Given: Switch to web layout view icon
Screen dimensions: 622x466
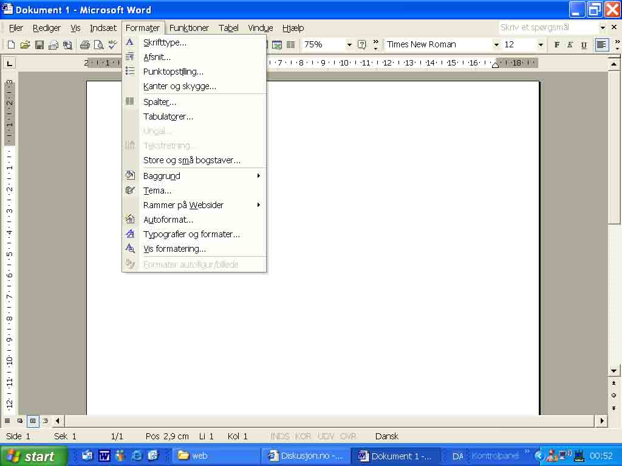Looking at the screenshot, I should [20, 421].
